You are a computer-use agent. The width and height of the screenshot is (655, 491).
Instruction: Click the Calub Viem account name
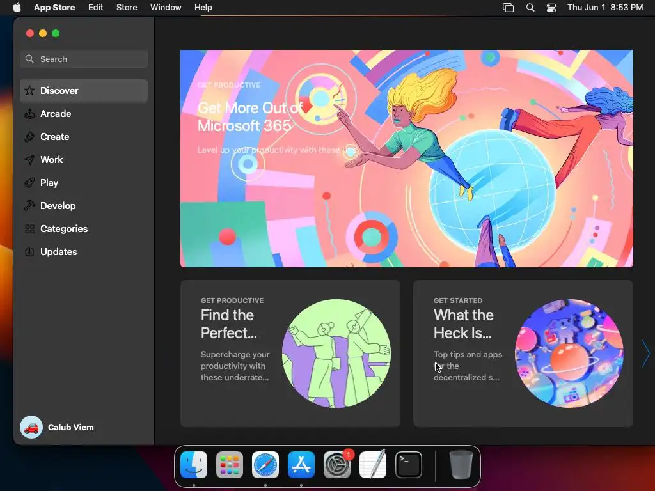[x=70, y=427]
